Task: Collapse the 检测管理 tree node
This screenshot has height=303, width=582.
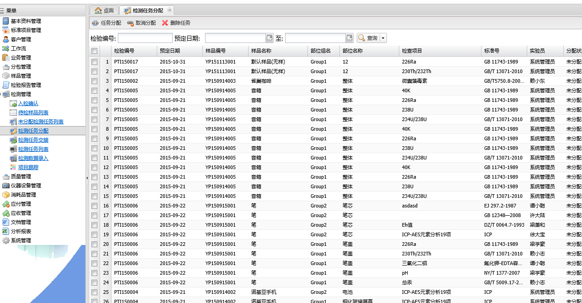Action: coord(6,94)
